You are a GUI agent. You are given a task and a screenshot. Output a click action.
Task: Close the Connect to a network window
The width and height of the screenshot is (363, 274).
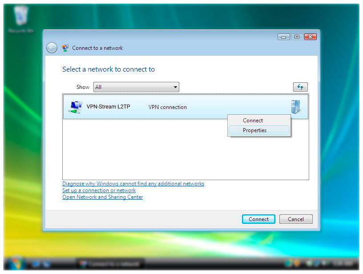click(311, 37)
